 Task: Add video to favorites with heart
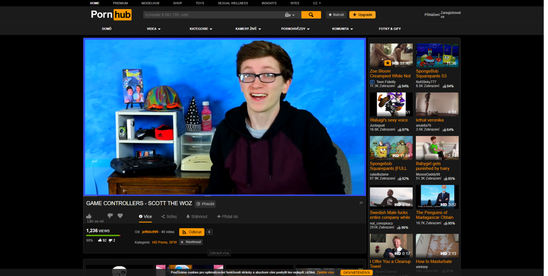120,216
